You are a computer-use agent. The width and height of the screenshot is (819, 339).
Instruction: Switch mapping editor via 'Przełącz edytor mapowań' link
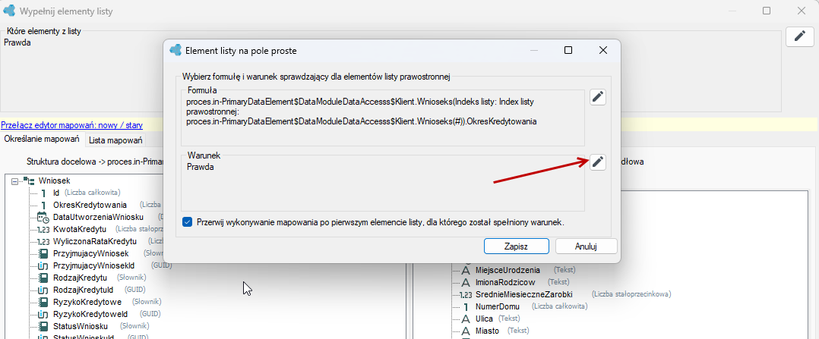coord(71,125)
